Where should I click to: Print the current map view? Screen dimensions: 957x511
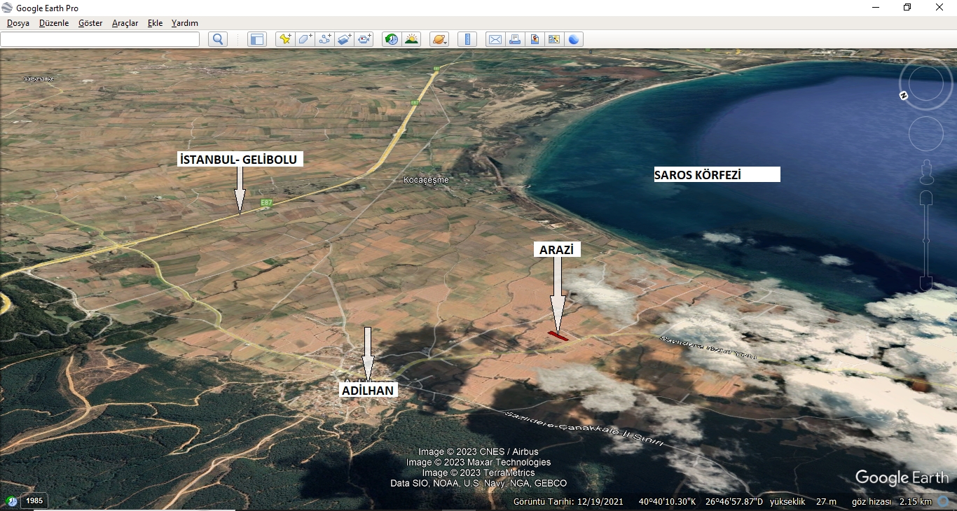[x=515, y=39]
